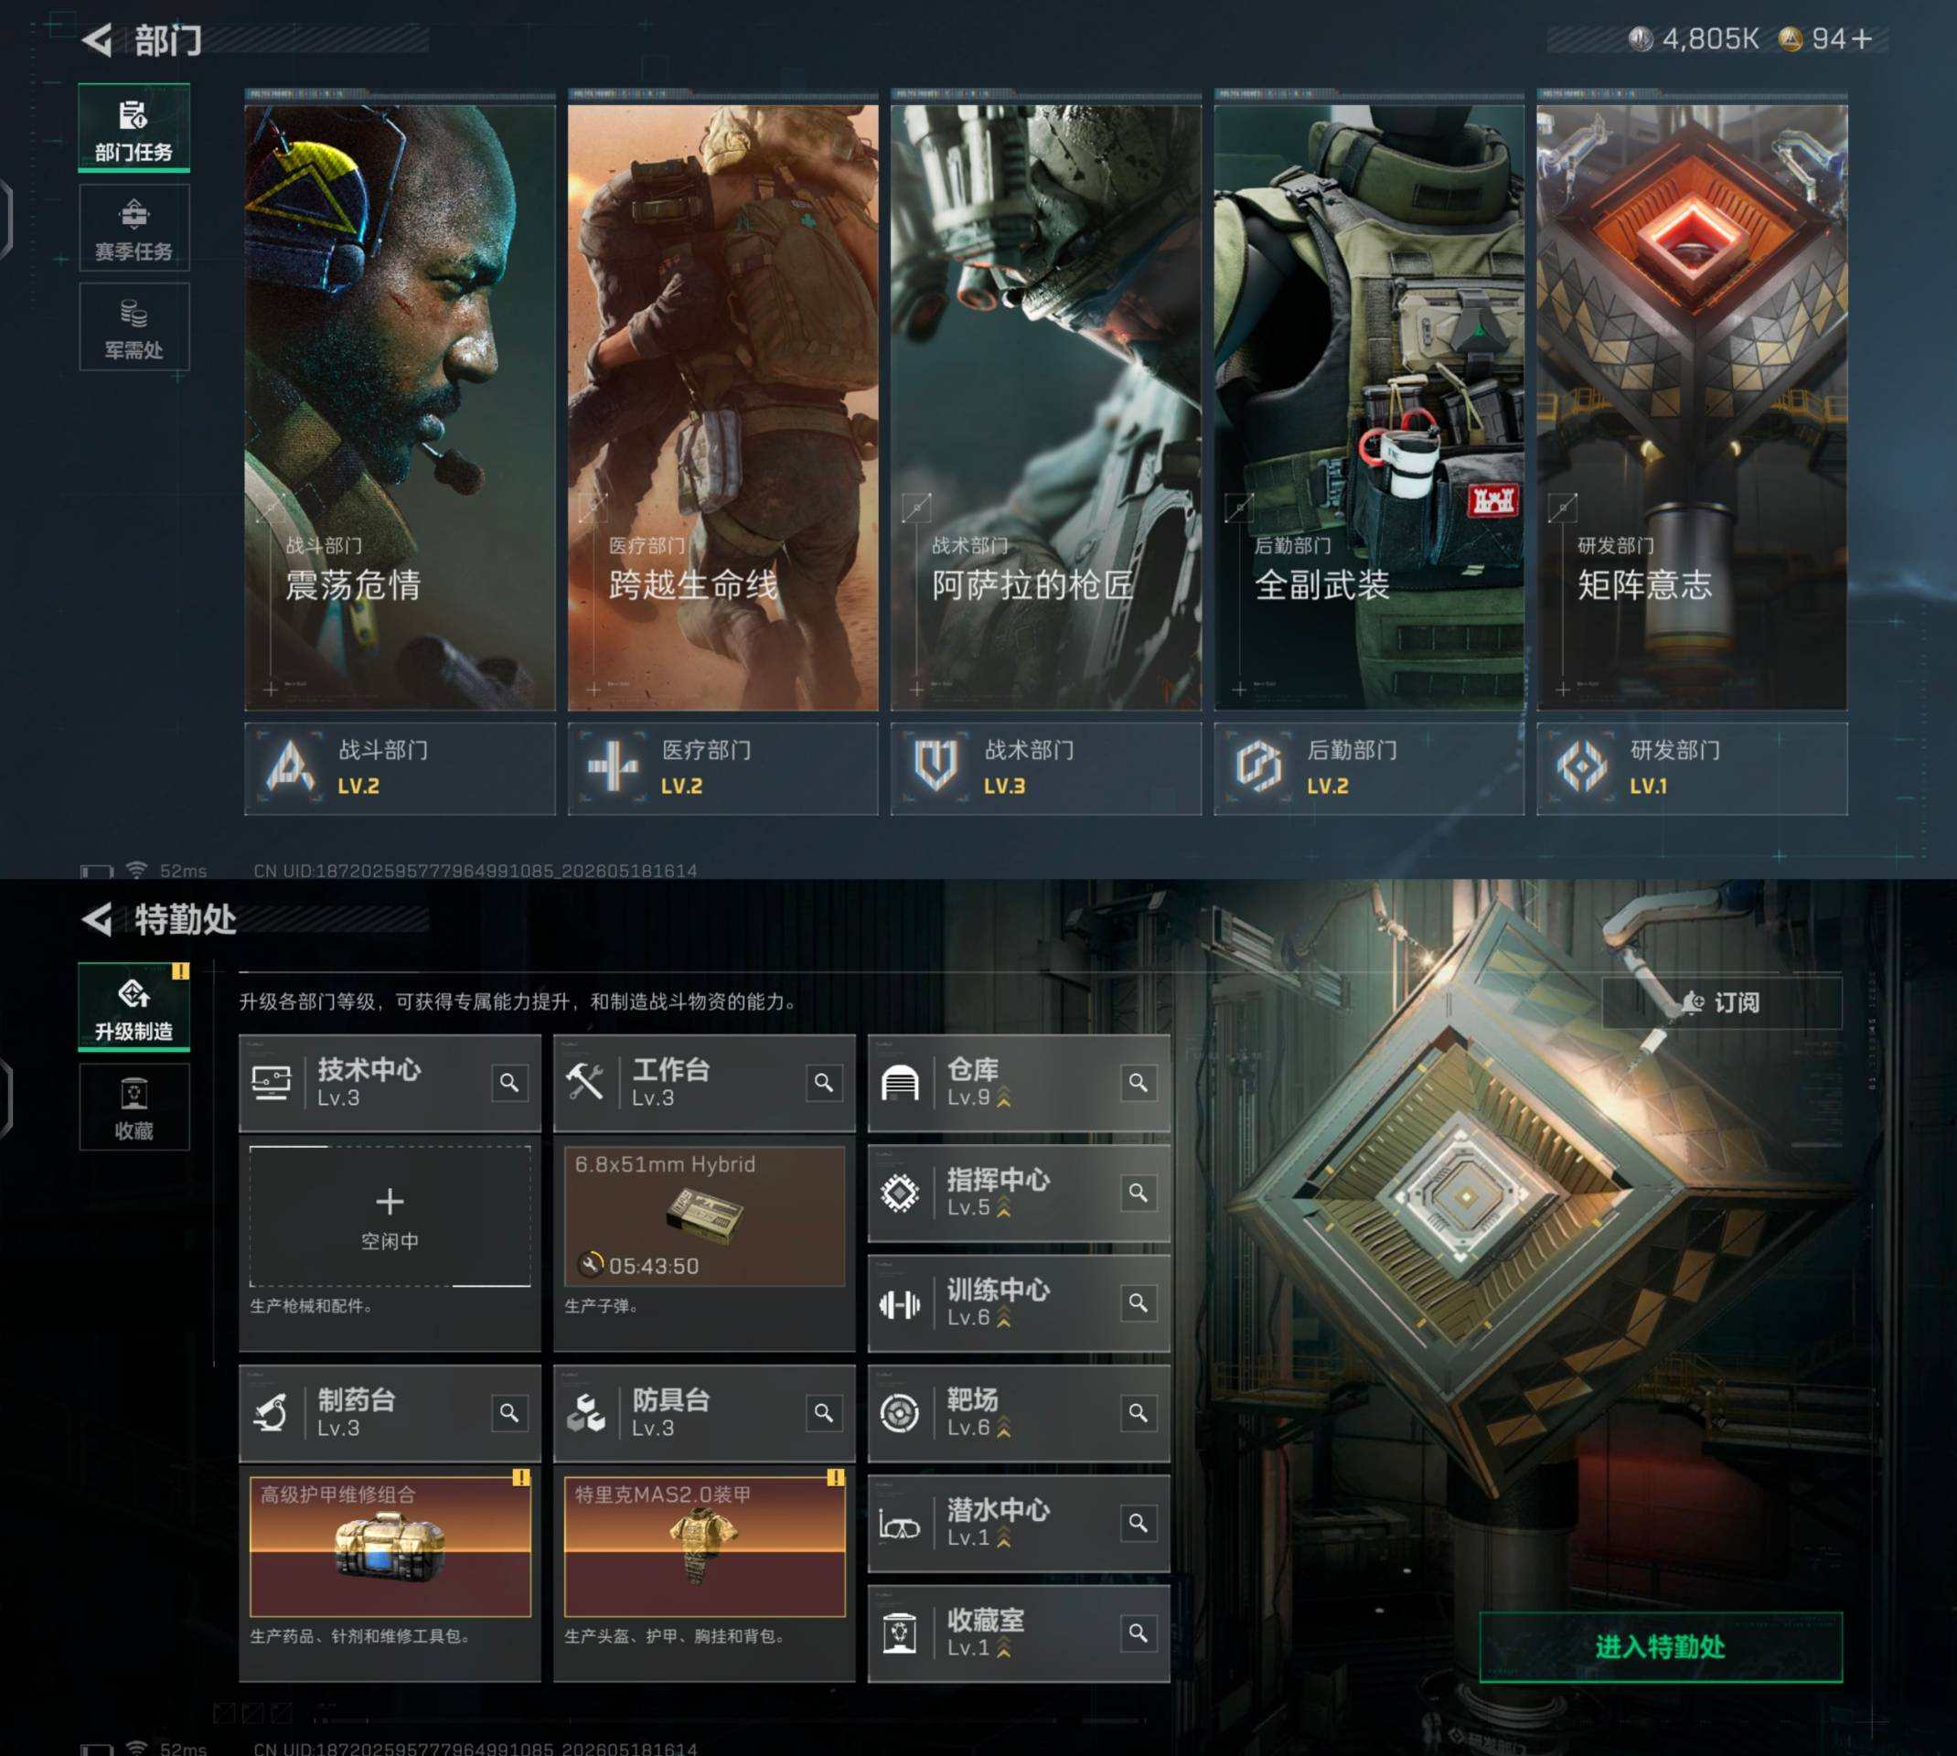Screen dimensions: 1957x1756
Task: Select 研发部门 LV.1 button
Action: pyautogui.click(x=1693, y=769)
